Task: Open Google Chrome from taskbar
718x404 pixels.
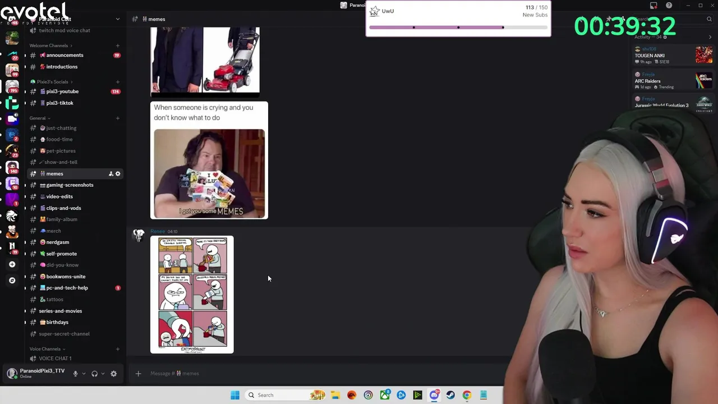Action: pyautogui.click(x=467, y=395)
